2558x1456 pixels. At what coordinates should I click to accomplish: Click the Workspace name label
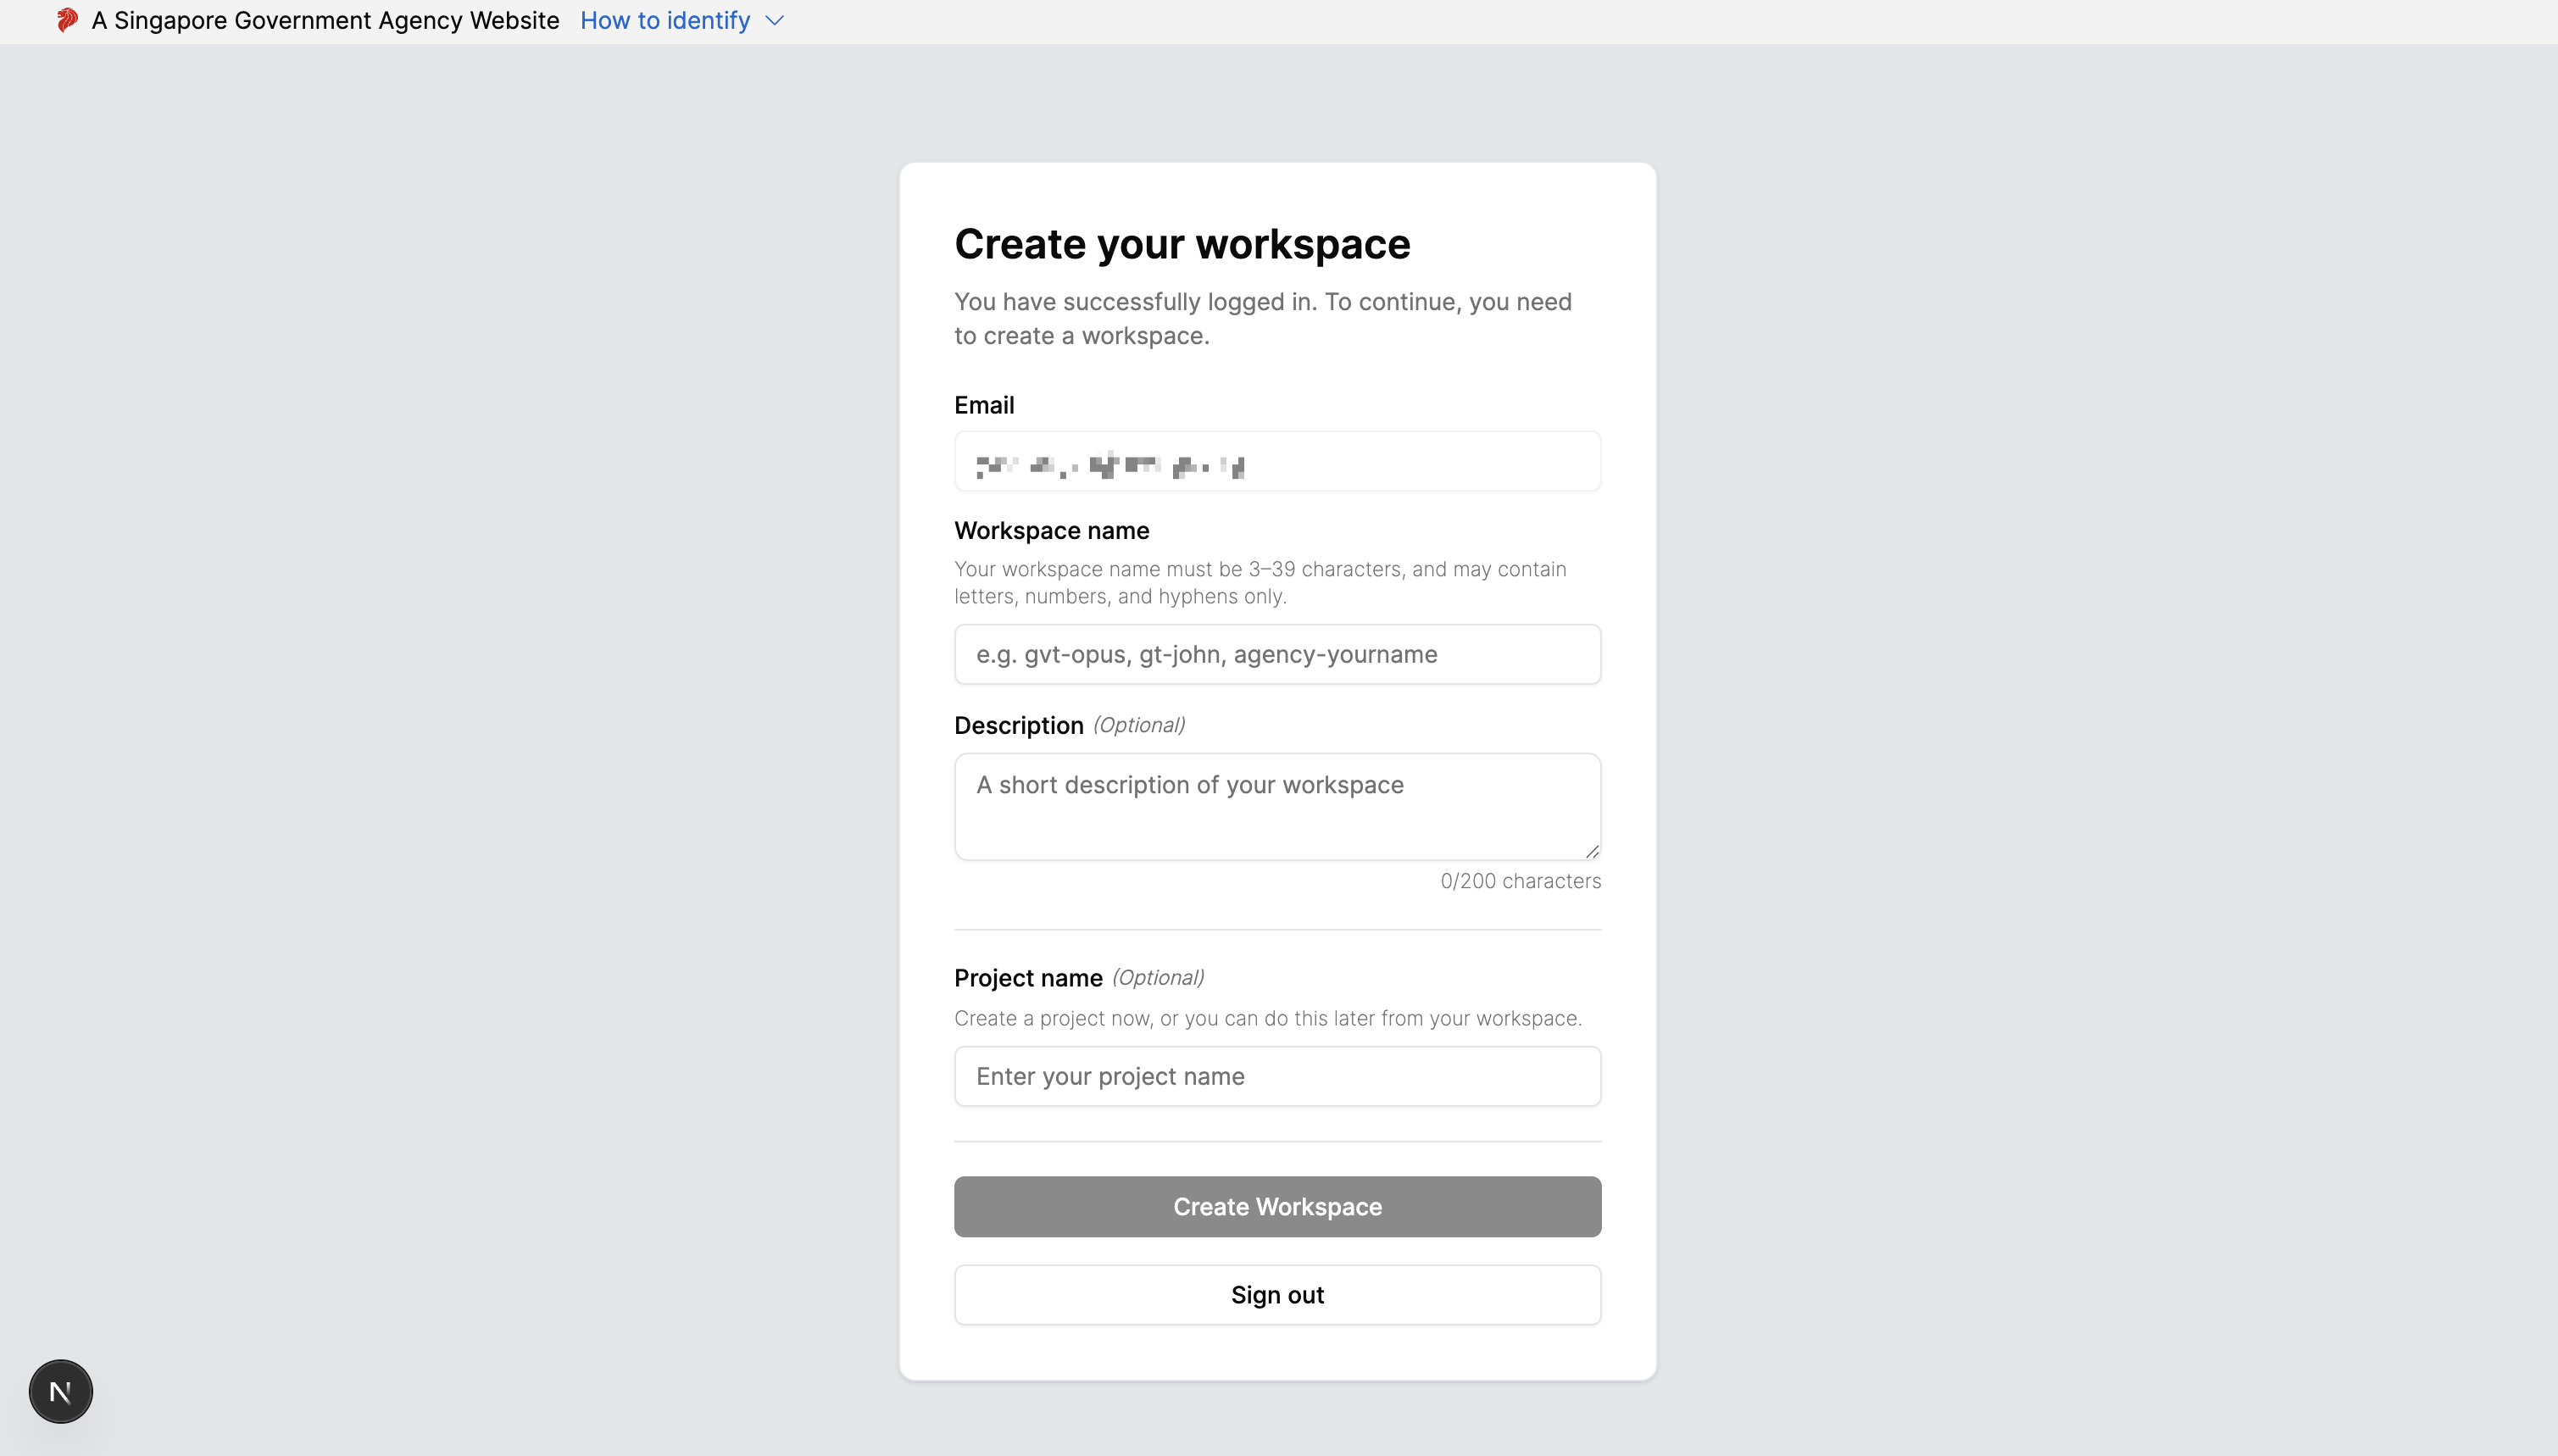(x=1051, y=531)
